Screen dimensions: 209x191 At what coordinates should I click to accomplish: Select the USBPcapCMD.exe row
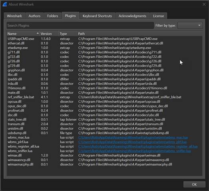pyautogui.click(x=105, y=39)
